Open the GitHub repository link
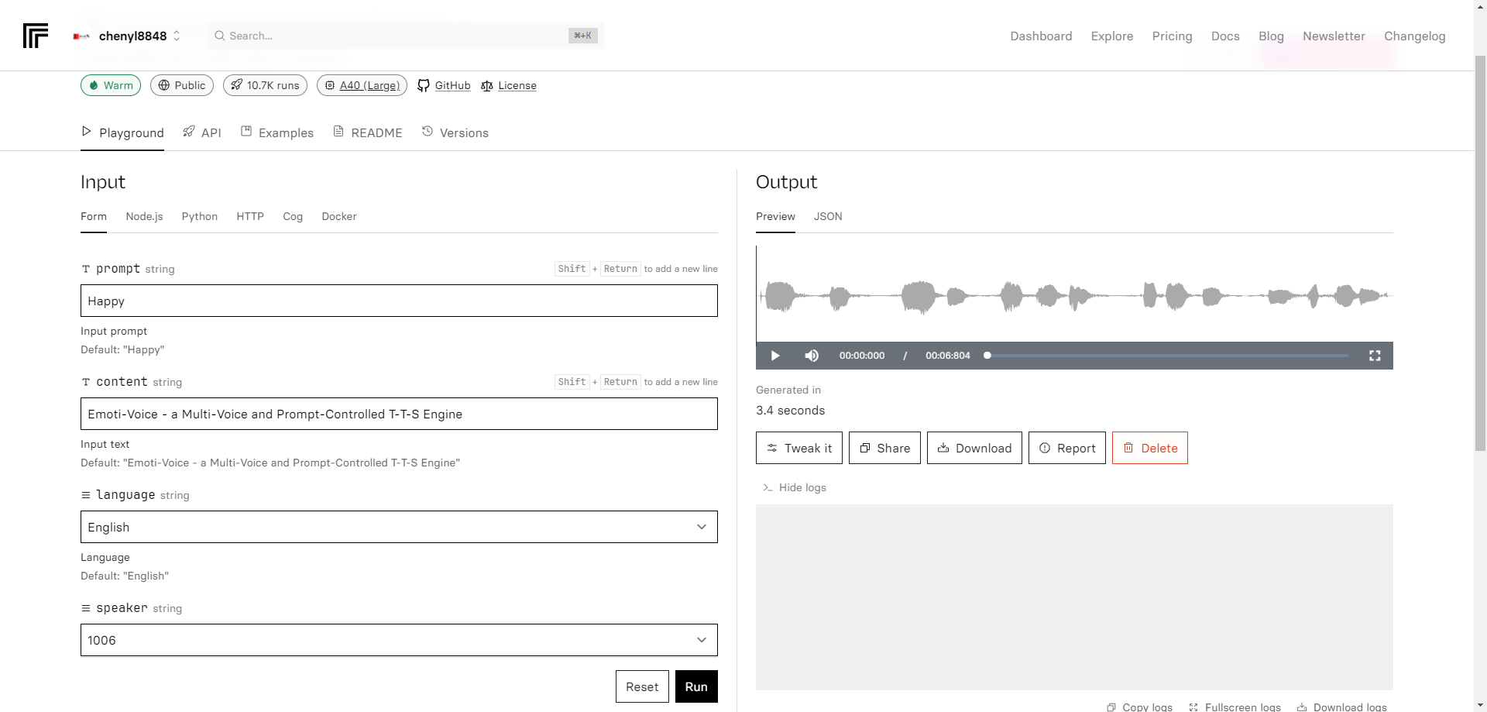This screenshot has width=1487, height=712. coord(445,85)
